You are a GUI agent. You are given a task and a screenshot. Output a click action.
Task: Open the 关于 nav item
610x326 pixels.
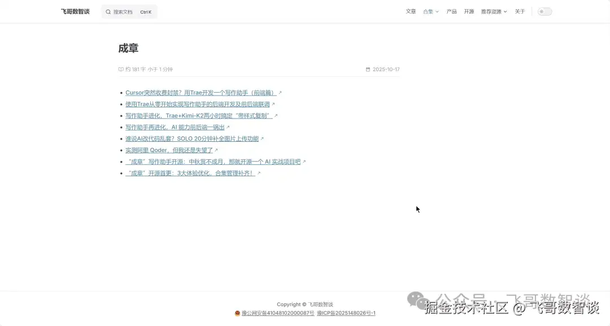tap(520, 12)
